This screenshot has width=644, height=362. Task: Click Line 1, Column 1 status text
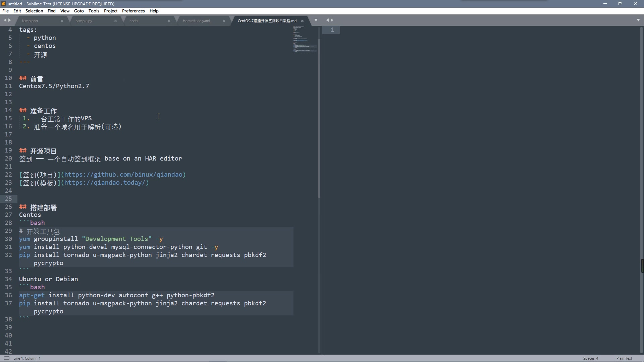click(27, 358)
